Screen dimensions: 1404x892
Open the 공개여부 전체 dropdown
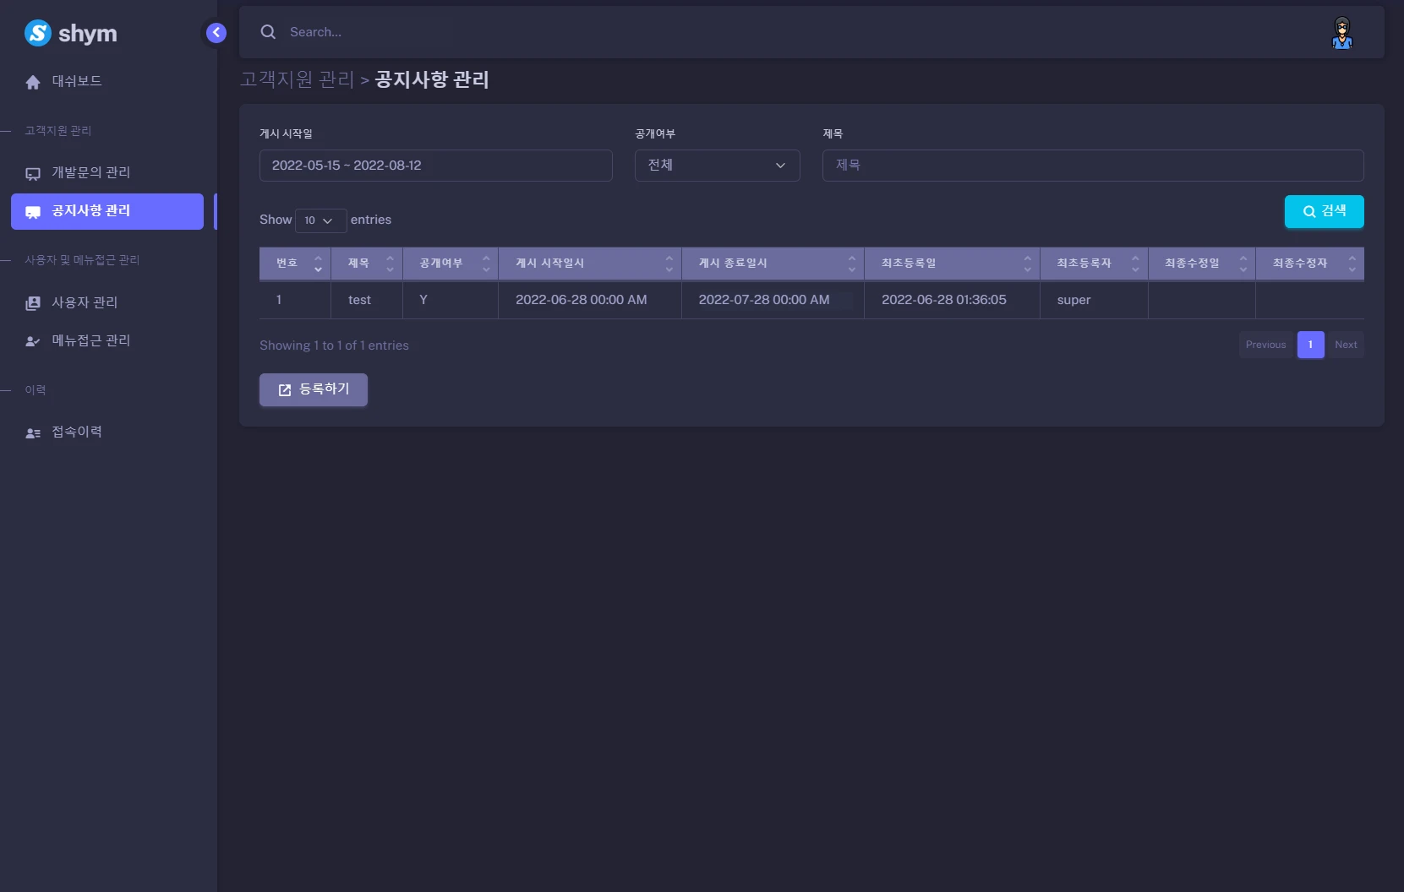[x=717, y=166]
